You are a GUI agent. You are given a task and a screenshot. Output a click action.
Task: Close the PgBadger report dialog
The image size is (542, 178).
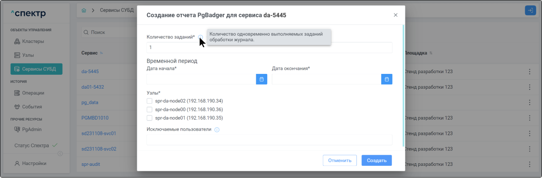click(x=396, y=15)
